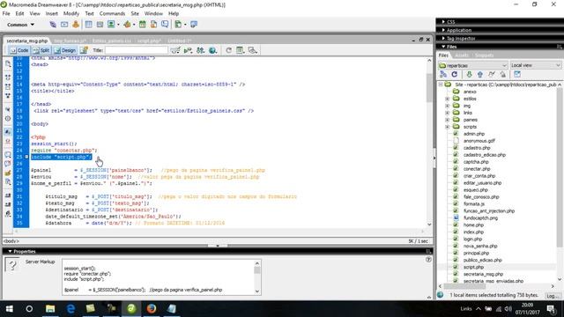This screenshot has width=564, height=317.
Task: Click the Preview in Browser globe icon
Action: [212, 50]
